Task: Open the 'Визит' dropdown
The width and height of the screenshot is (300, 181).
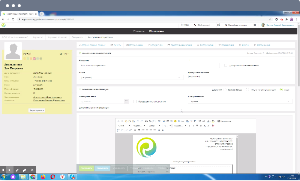Action: click(131, 77)
